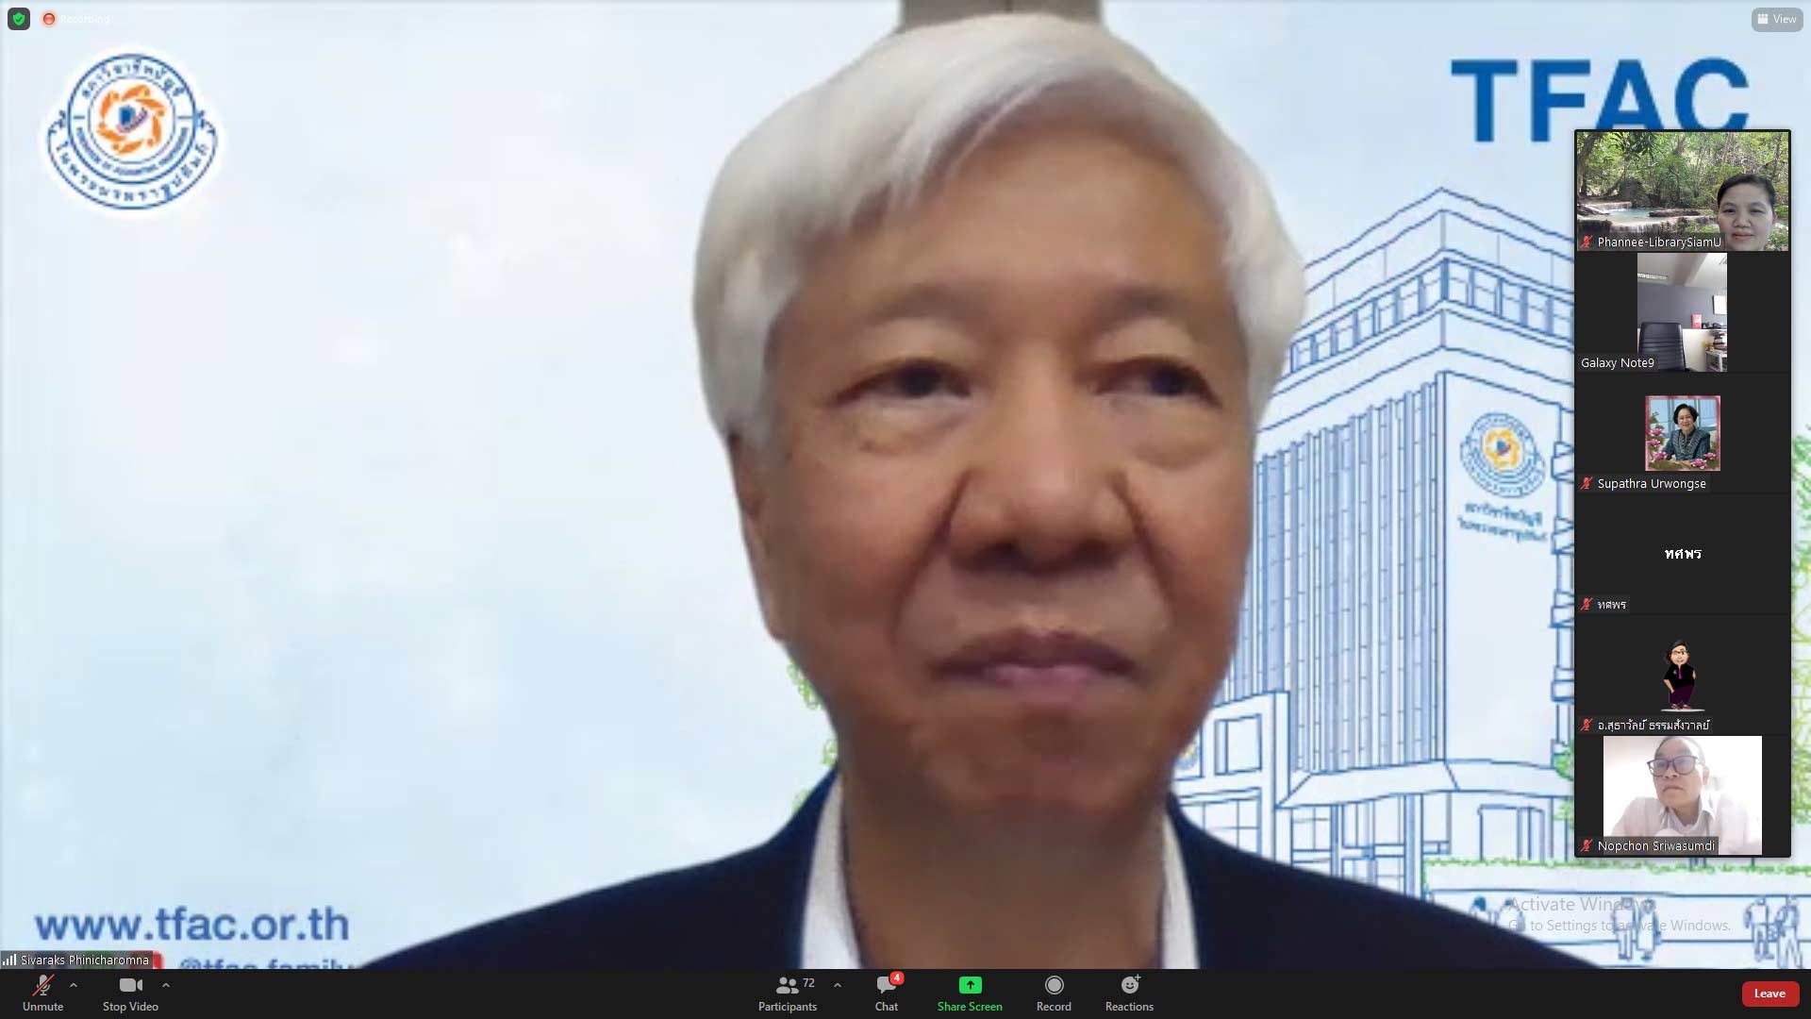Viewport: 1811px width, 1019px height.
Task: Open the View layout menu
Action: pos(1777,19)
